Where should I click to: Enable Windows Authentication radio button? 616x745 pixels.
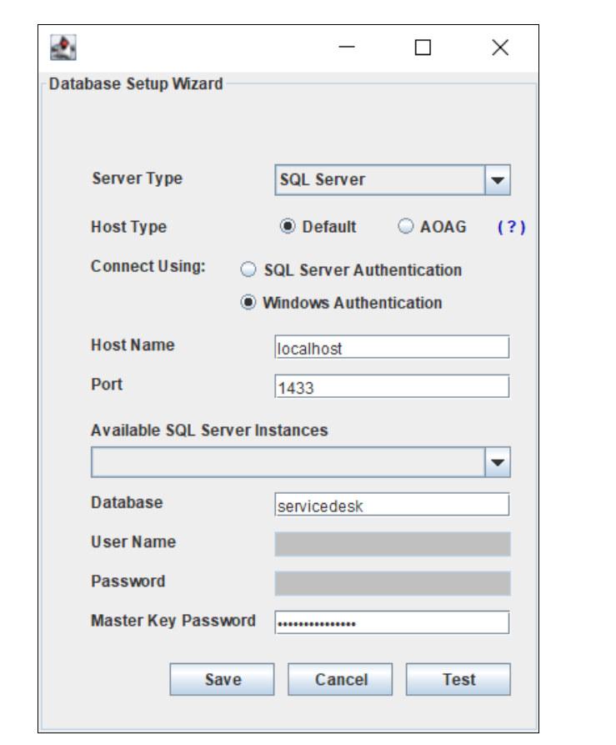tap(248, 303)
